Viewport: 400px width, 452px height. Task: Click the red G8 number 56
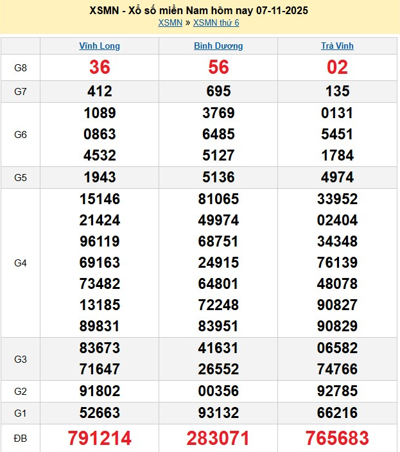[x=218, y=67]
